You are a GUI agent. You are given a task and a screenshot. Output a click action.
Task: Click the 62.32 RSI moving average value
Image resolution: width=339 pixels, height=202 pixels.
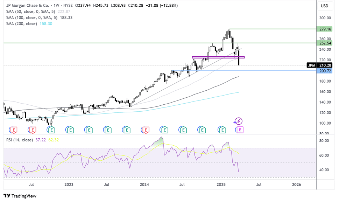[54, 140]
